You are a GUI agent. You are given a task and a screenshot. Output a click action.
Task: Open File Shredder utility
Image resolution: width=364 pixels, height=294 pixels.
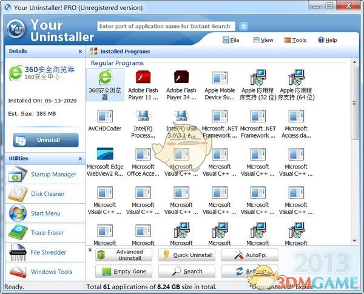point(45,252)
